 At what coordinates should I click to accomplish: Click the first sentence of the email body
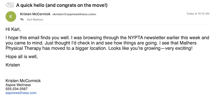pos(37,38)
